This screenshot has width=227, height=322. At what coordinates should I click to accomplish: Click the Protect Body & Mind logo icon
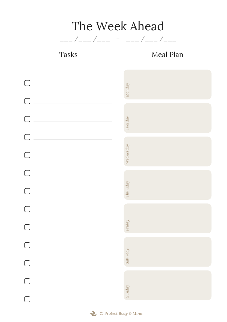tap(93, 314)
